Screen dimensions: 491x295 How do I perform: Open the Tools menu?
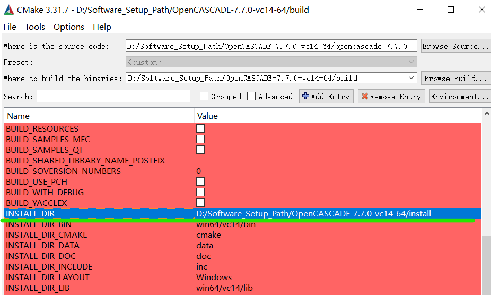click(x=35, y=27)
